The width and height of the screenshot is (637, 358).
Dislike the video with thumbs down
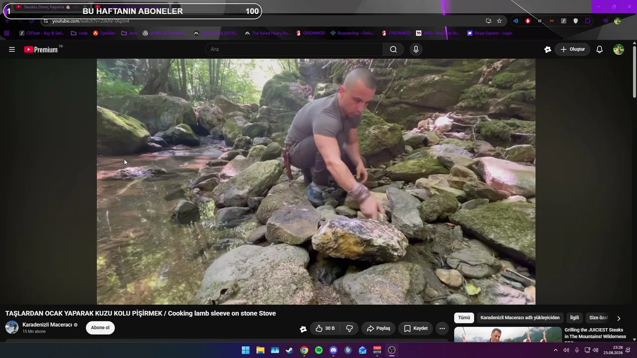tap(349, 328)
